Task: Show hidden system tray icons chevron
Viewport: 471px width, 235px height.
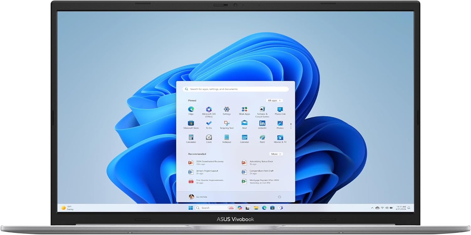Action: click(x=372, y=208)
